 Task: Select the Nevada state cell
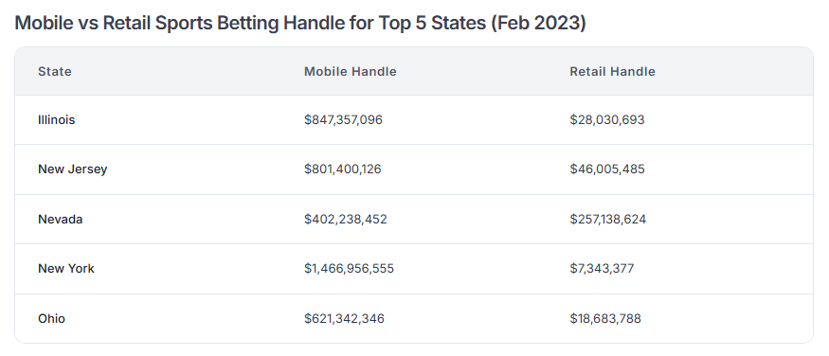(x=61, y=220)
